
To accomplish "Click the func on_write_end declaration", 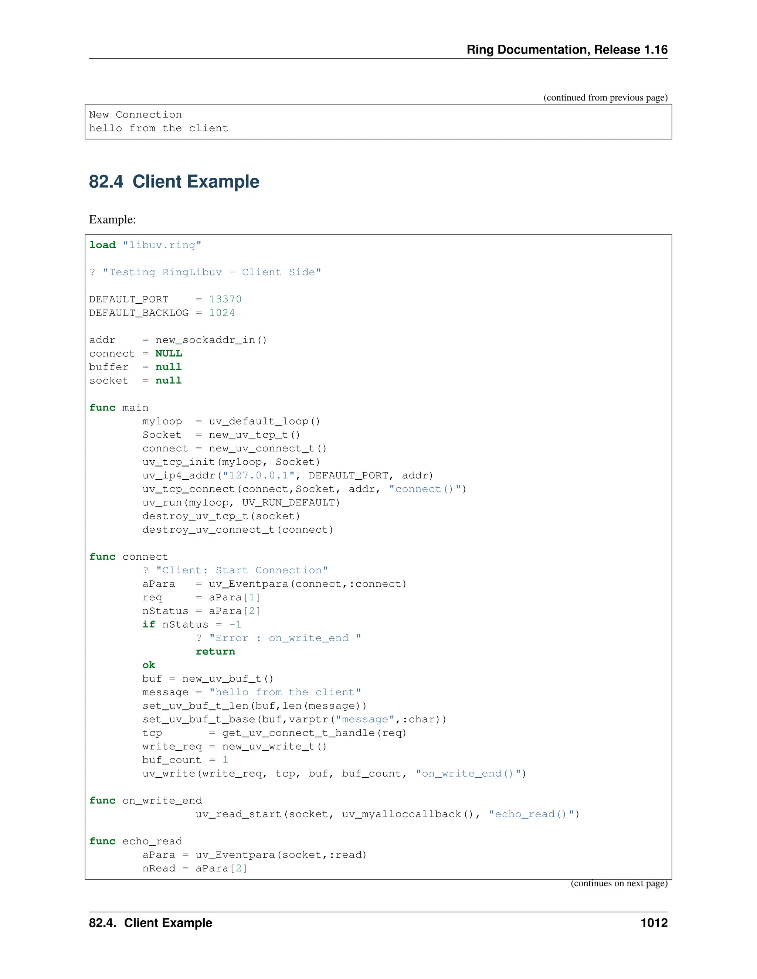I will tap(146, 801).
